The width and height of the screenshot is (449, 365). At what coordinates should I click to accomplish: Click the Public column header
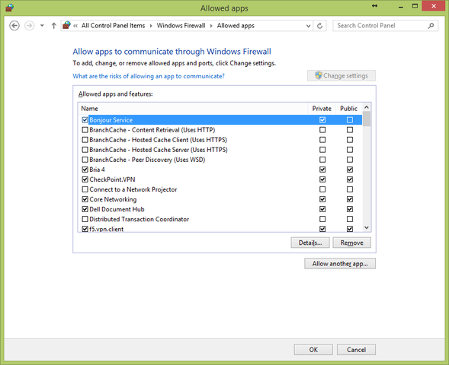point(348,109)
